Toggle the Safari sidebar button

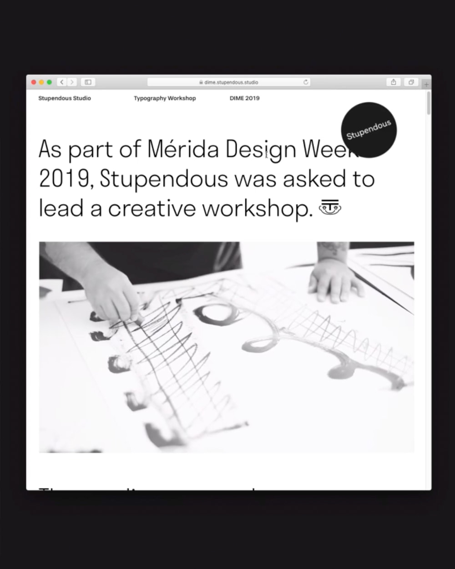tap(88, 82)
